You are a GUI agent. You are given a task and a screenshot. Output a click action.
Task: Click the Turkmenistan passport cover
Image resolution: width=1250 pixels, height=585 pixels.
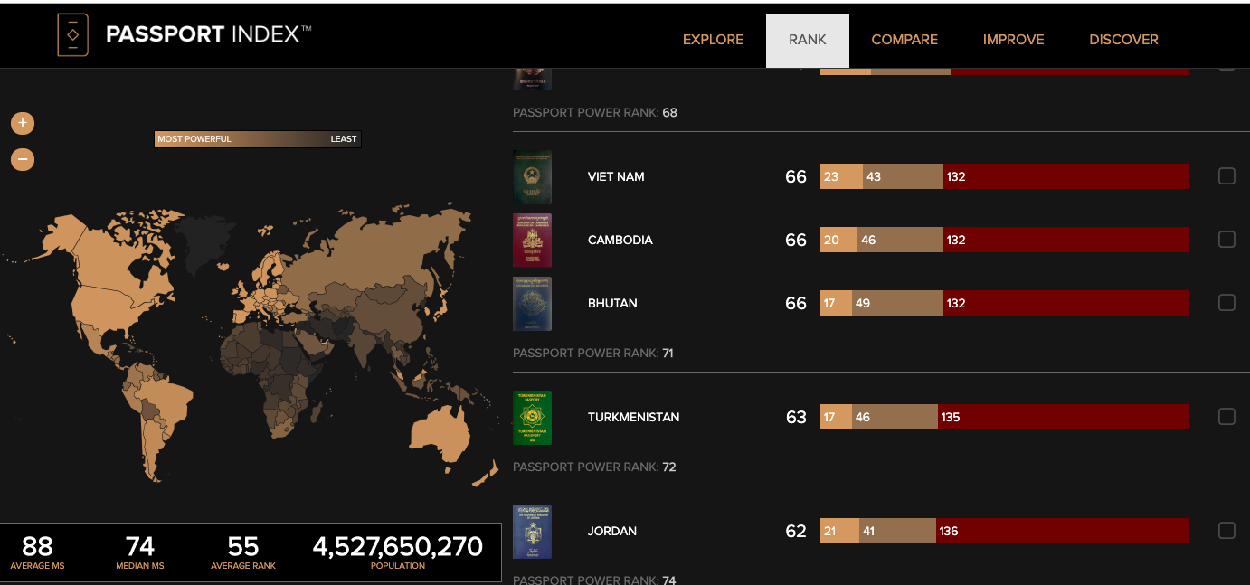532,418
